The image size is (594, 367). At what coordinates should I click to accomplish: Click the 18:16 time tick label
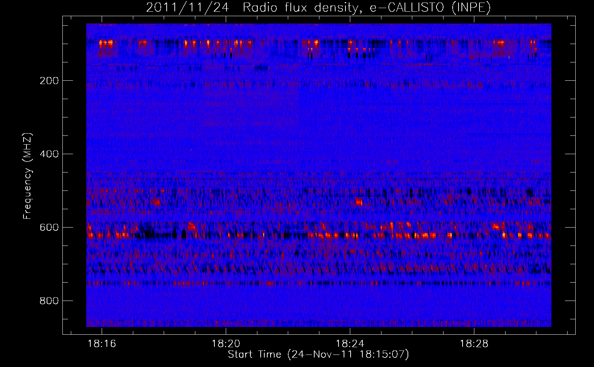point(102,344)
